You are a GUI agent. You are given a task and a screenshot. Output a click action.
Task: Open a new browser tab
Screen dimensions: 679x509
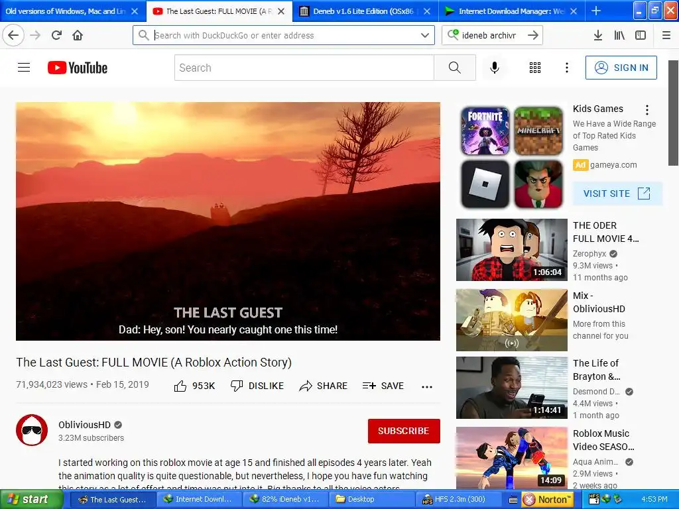tap(596, 11)
